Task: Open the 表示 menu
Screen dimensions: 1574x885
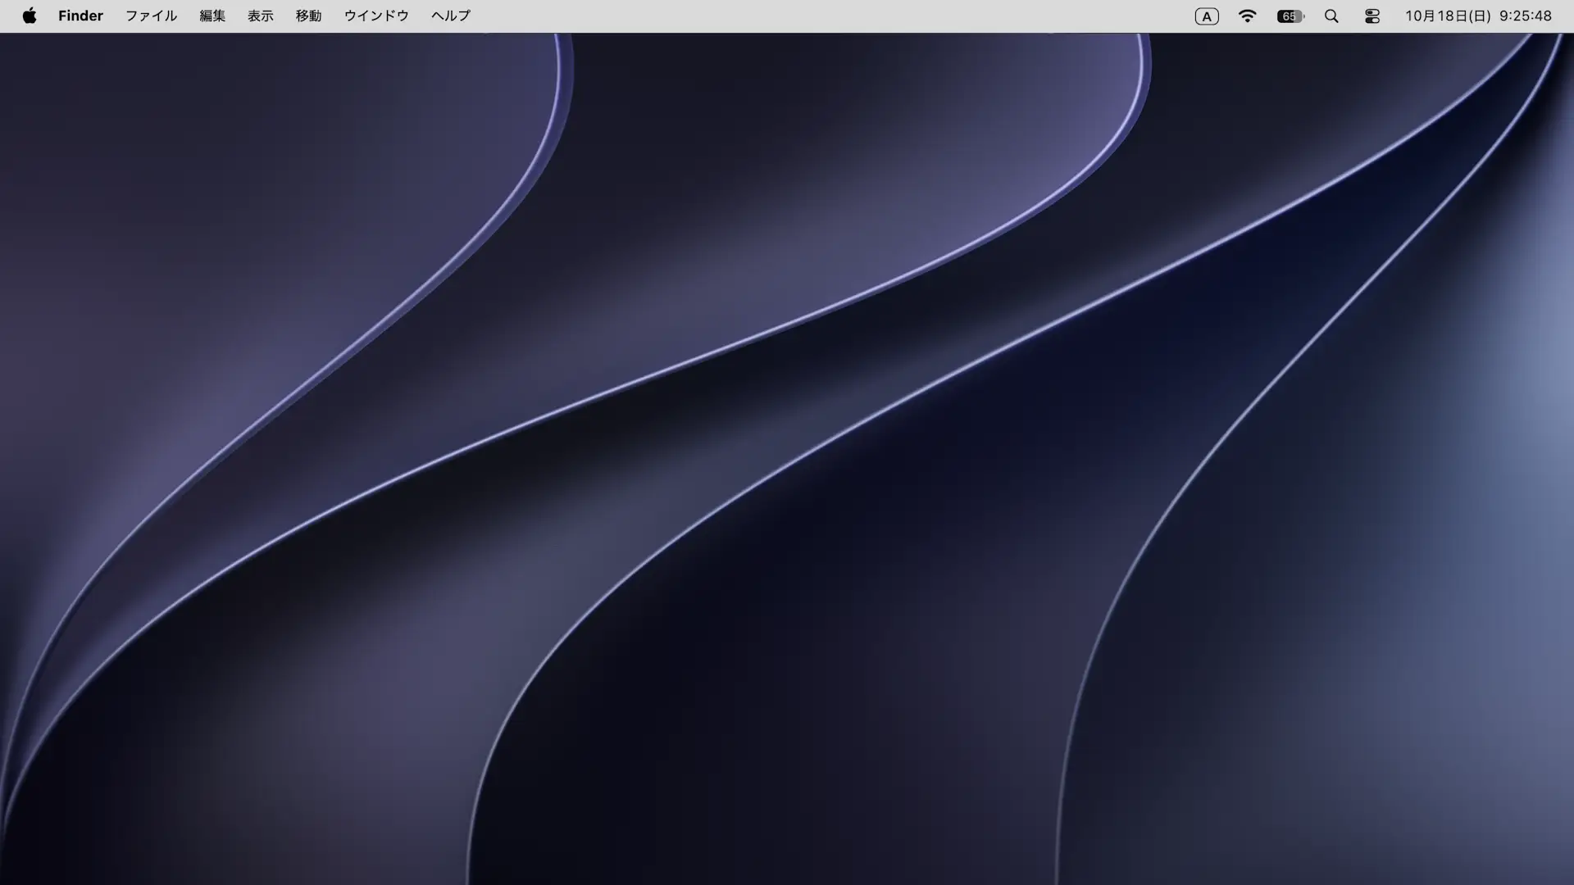Action: [261, 16]
